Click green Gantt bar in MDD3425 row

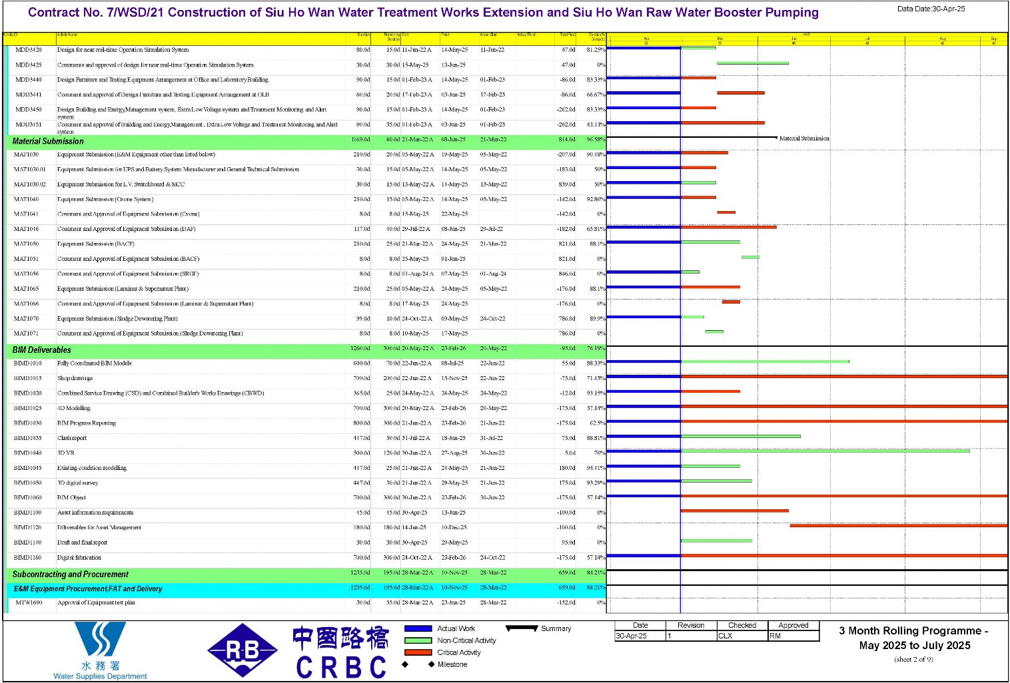click(x=753, y=63)
